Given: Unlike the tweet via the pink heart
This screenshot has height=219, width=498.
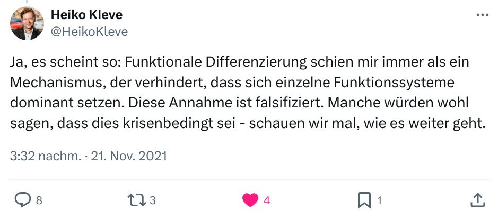Looking at the screenshot, I should click(249, 200).
